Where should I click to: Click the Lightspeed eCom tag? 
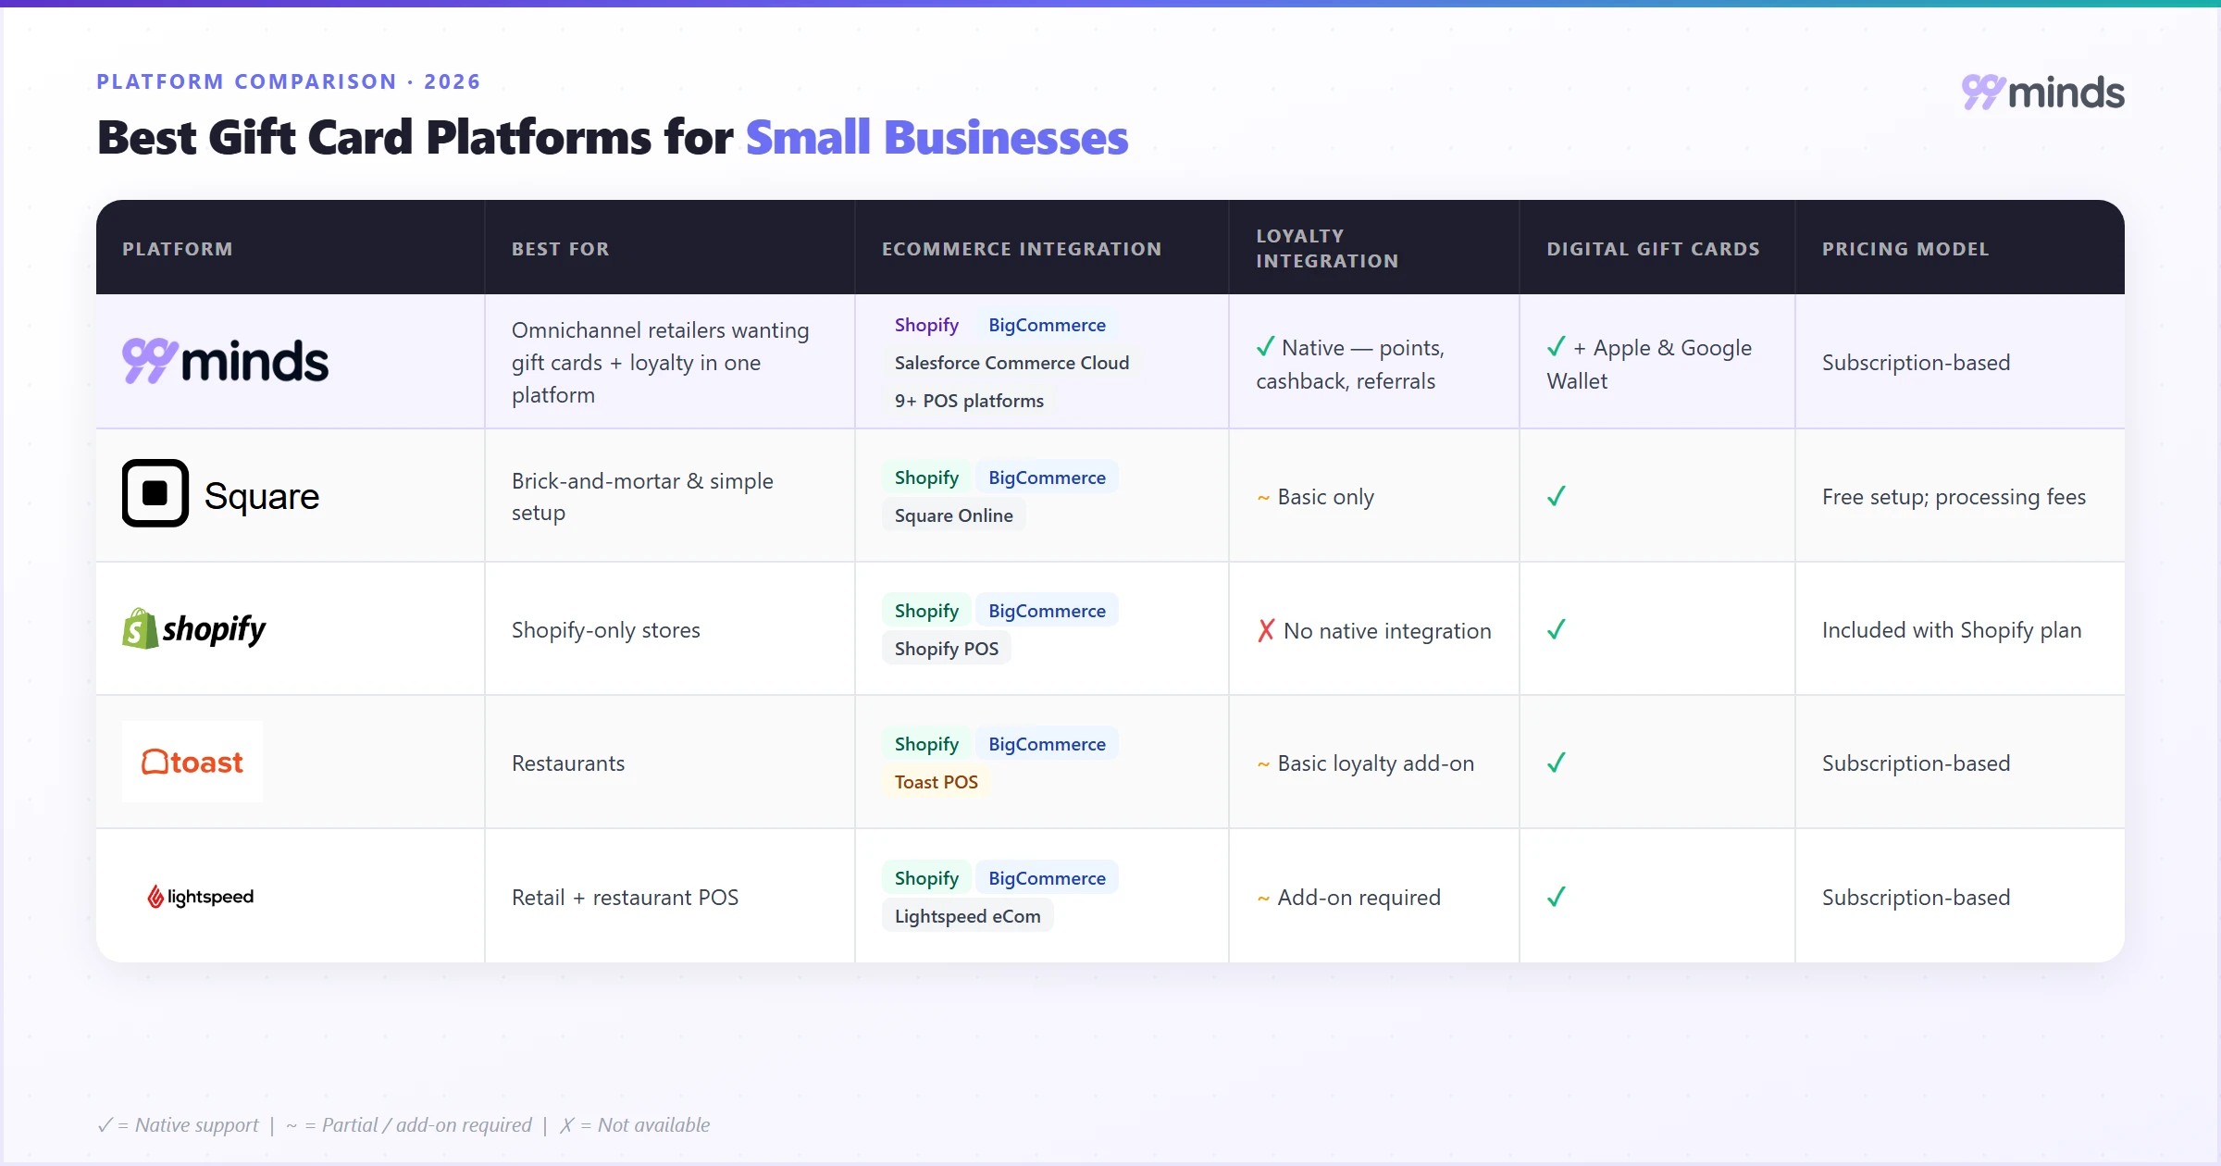pyautogui.click(x=967, y=916)
